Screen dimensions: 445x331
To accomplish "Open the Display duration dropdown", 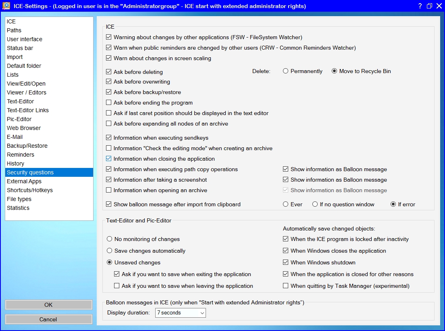I will click(x=180, y=312).
